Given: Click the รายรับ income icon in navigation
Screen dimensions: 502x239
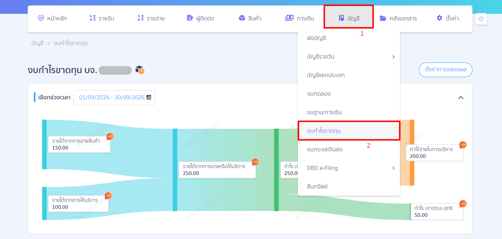Looking at the screenshot, I should coord(93,18).
